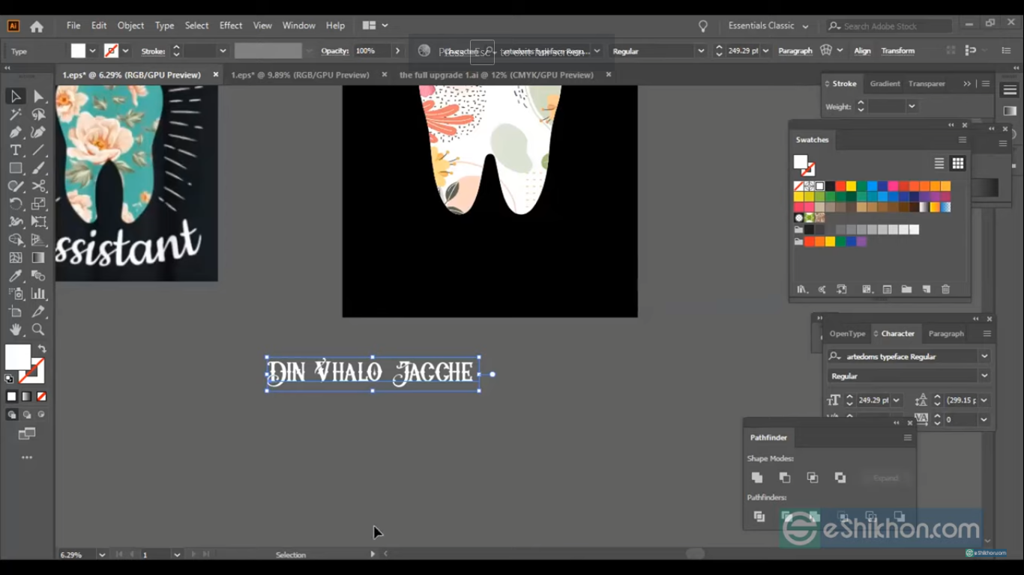Pick the Mesh tool
Screen dimensions: 1024x575
pyautogui.click(x=15, y=258)
